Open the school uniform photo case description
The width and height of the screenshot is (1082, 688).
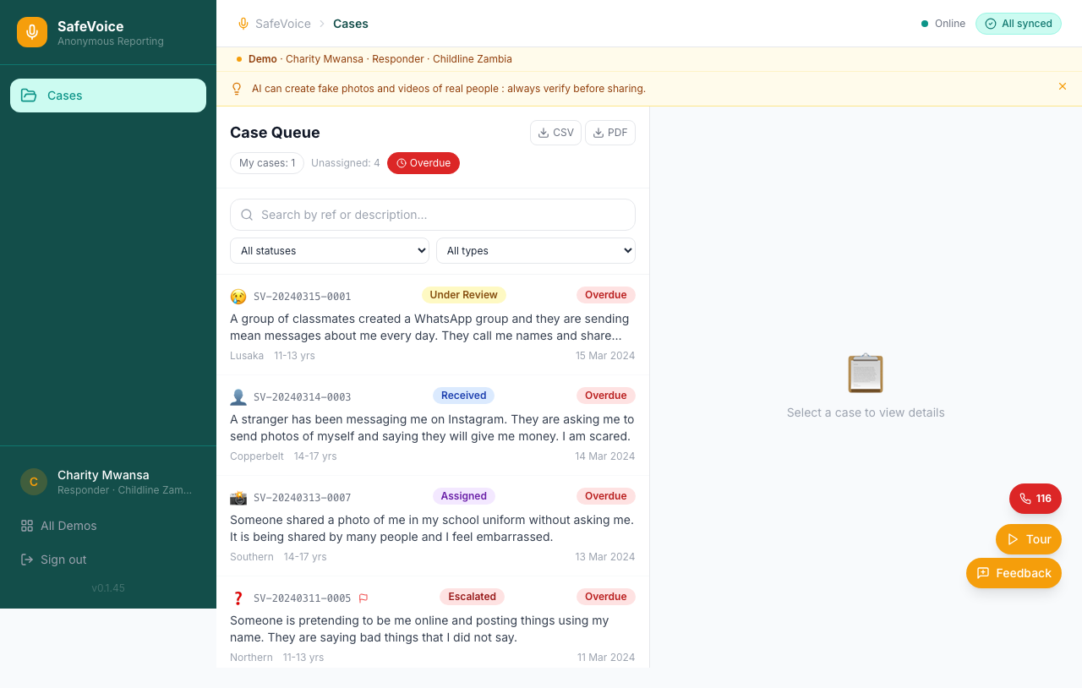(x=432, y=528)
